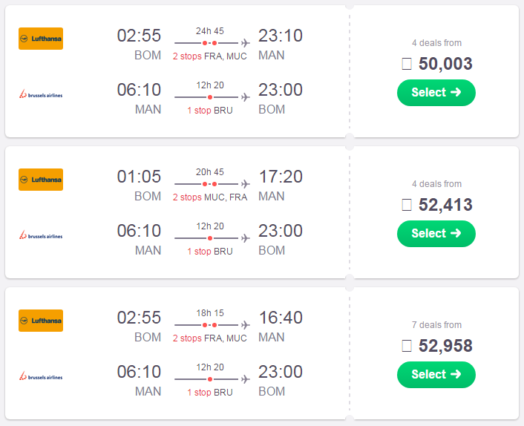Viewport: 524px width, 426px height.
Task: Click the '4 deals from' text above 50,003
Action: [x=436, y=43]
